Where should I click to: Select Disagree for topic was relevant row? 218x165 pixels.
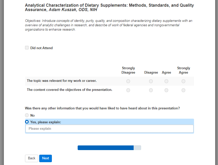pos(151,81)
